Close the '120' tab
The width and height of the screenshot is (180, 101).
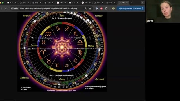(114, 3)
